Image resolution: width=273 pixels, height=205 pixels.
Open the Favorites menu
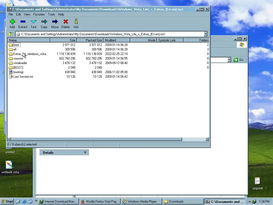(x=39, y=14)
